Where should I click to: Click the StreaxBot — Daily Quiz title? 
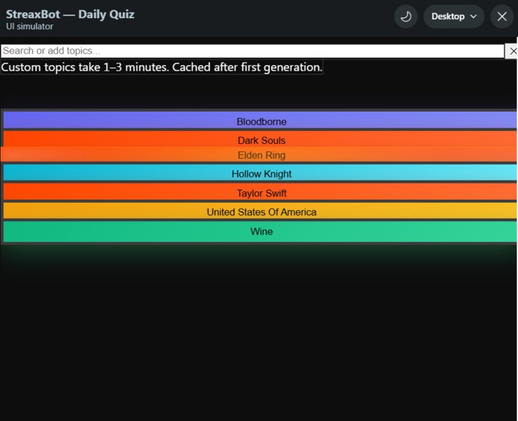click(x=70, y=14)
